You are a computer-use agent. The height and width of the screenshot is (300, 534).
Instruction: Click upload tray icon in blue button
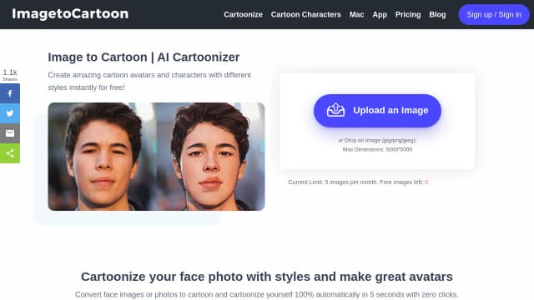tap(335, 110)
